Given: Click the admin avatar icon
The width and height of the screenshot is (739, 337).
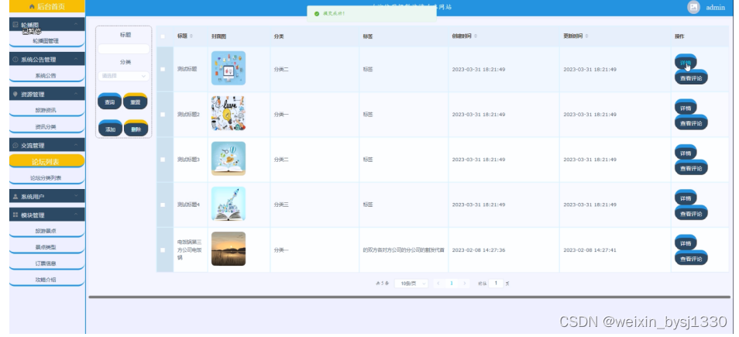Looking at the screenshot, I should click(693, 7).
